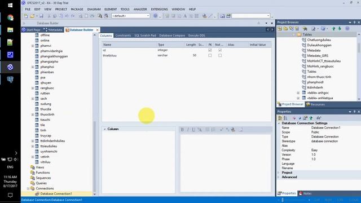Switch to the SQL Scratch Pad tab
Screen dimensions: 361x203
point(145,36)
